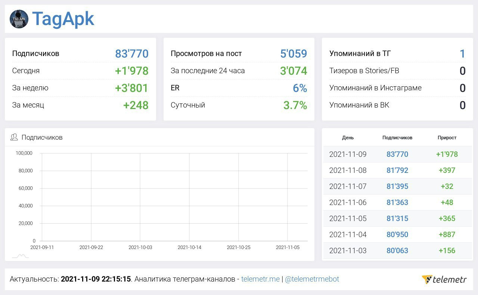Click the +156 growth cell
Image resolution: width=478 pixels, height=295 pixels.
(x=447, y=251)
